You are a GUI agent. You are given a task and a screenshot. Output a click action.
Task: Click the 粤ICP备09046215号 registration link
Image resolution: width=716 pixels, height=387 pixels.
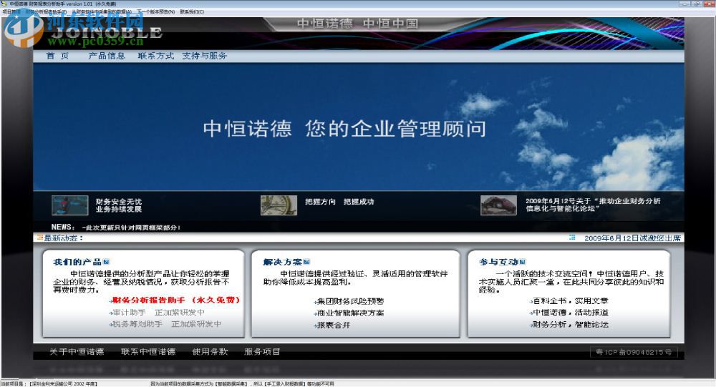click(x=634, y=352)
